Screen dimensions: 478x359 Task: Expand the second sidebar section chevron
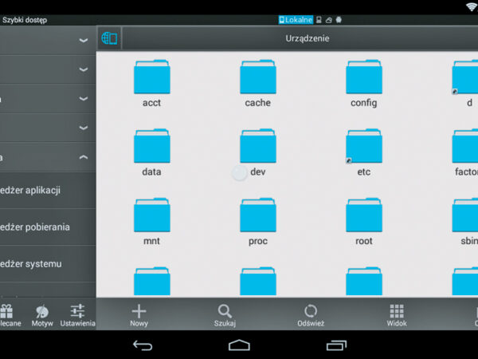[x=84, y=69]
